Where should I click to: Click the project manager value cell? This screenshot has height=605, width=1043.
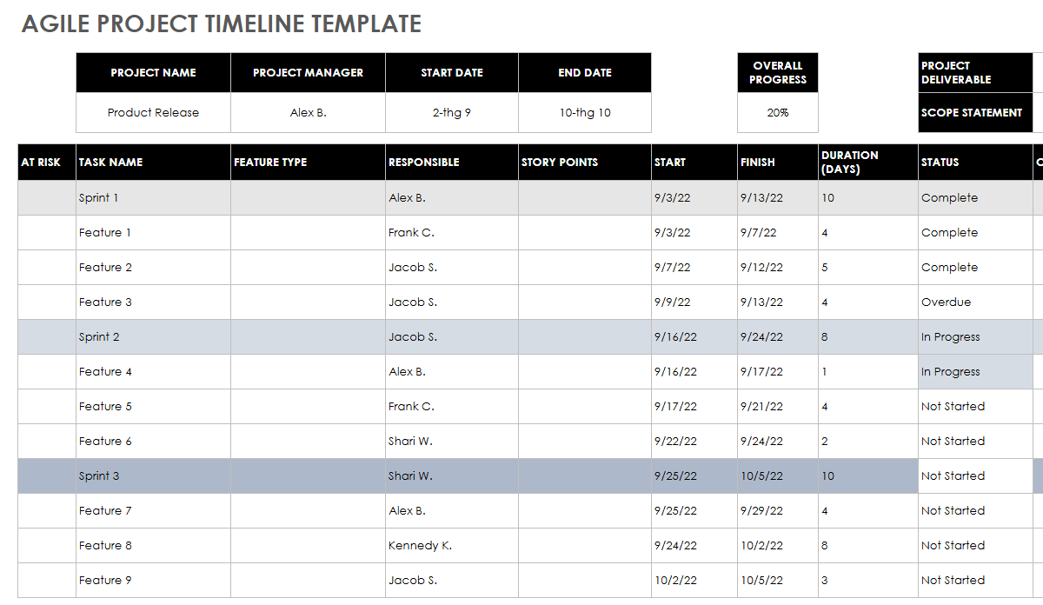click(x=308, y=113)
